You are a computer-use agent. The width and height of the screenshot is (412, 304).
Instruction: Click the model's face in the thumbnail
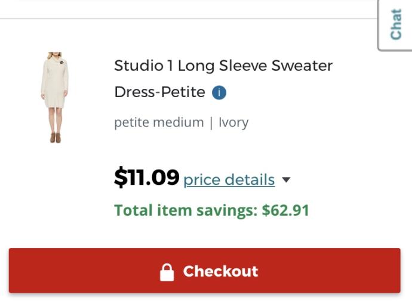coord(54,55)
